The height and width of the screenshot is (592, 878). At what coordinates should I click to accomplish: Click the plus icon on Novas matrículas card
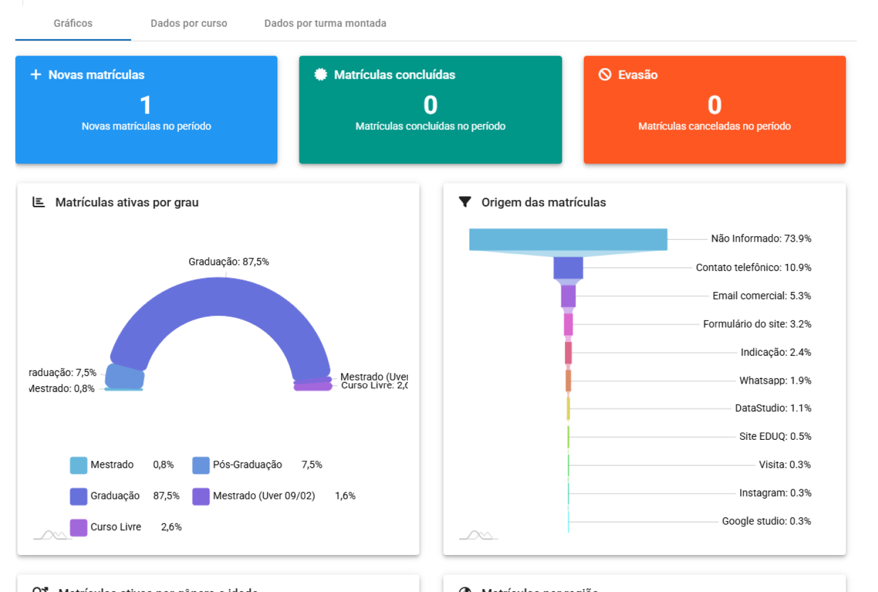click(x=35, y=75)
